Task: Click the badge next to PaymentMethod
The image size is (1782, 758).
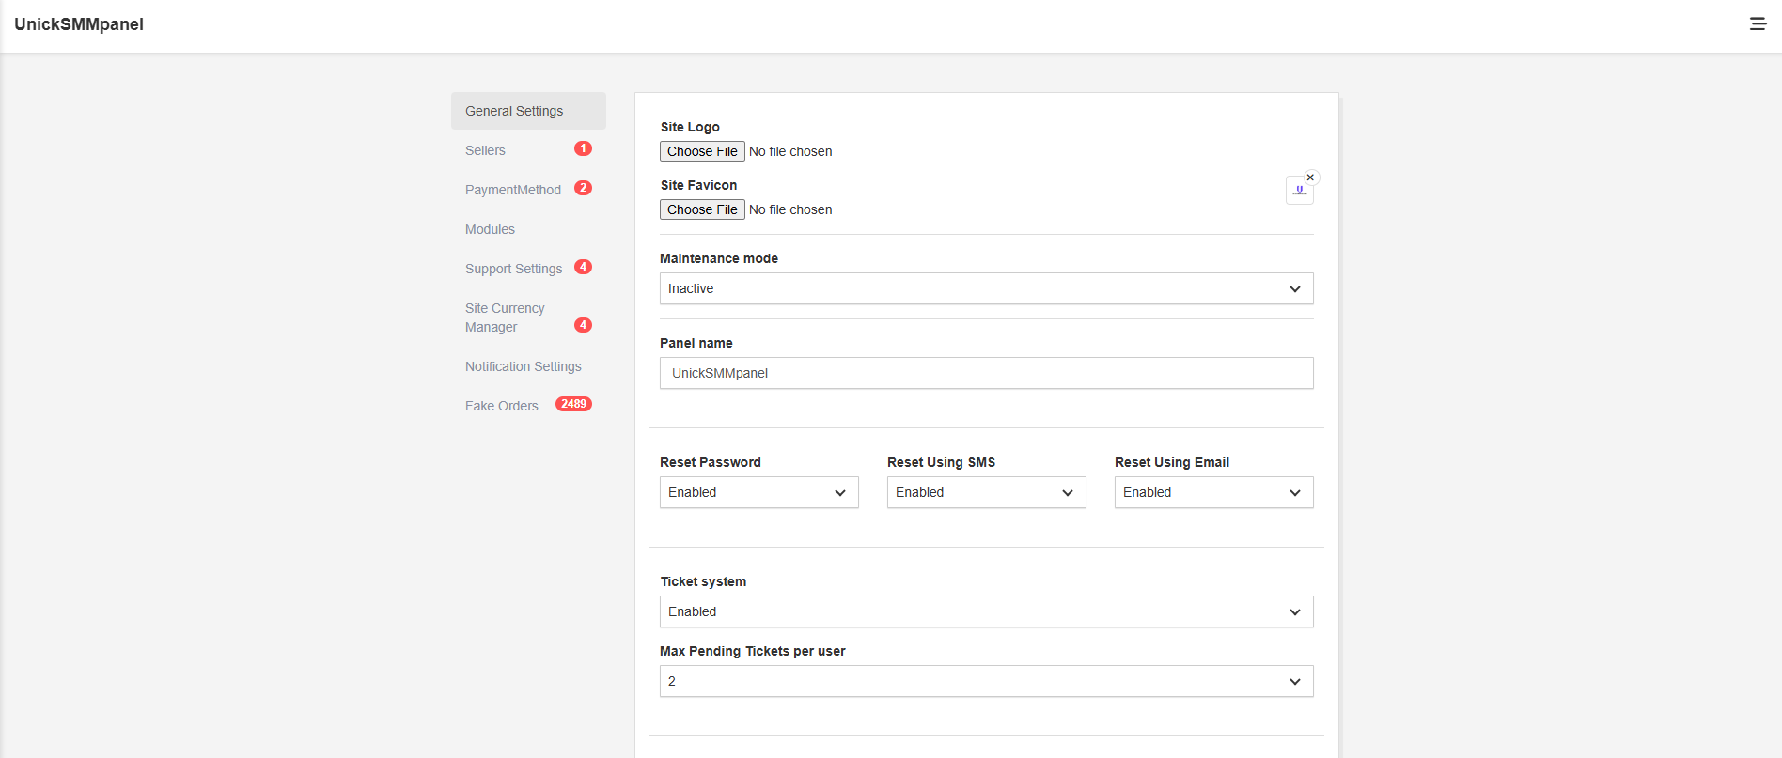Action: (x=583, y=188)
